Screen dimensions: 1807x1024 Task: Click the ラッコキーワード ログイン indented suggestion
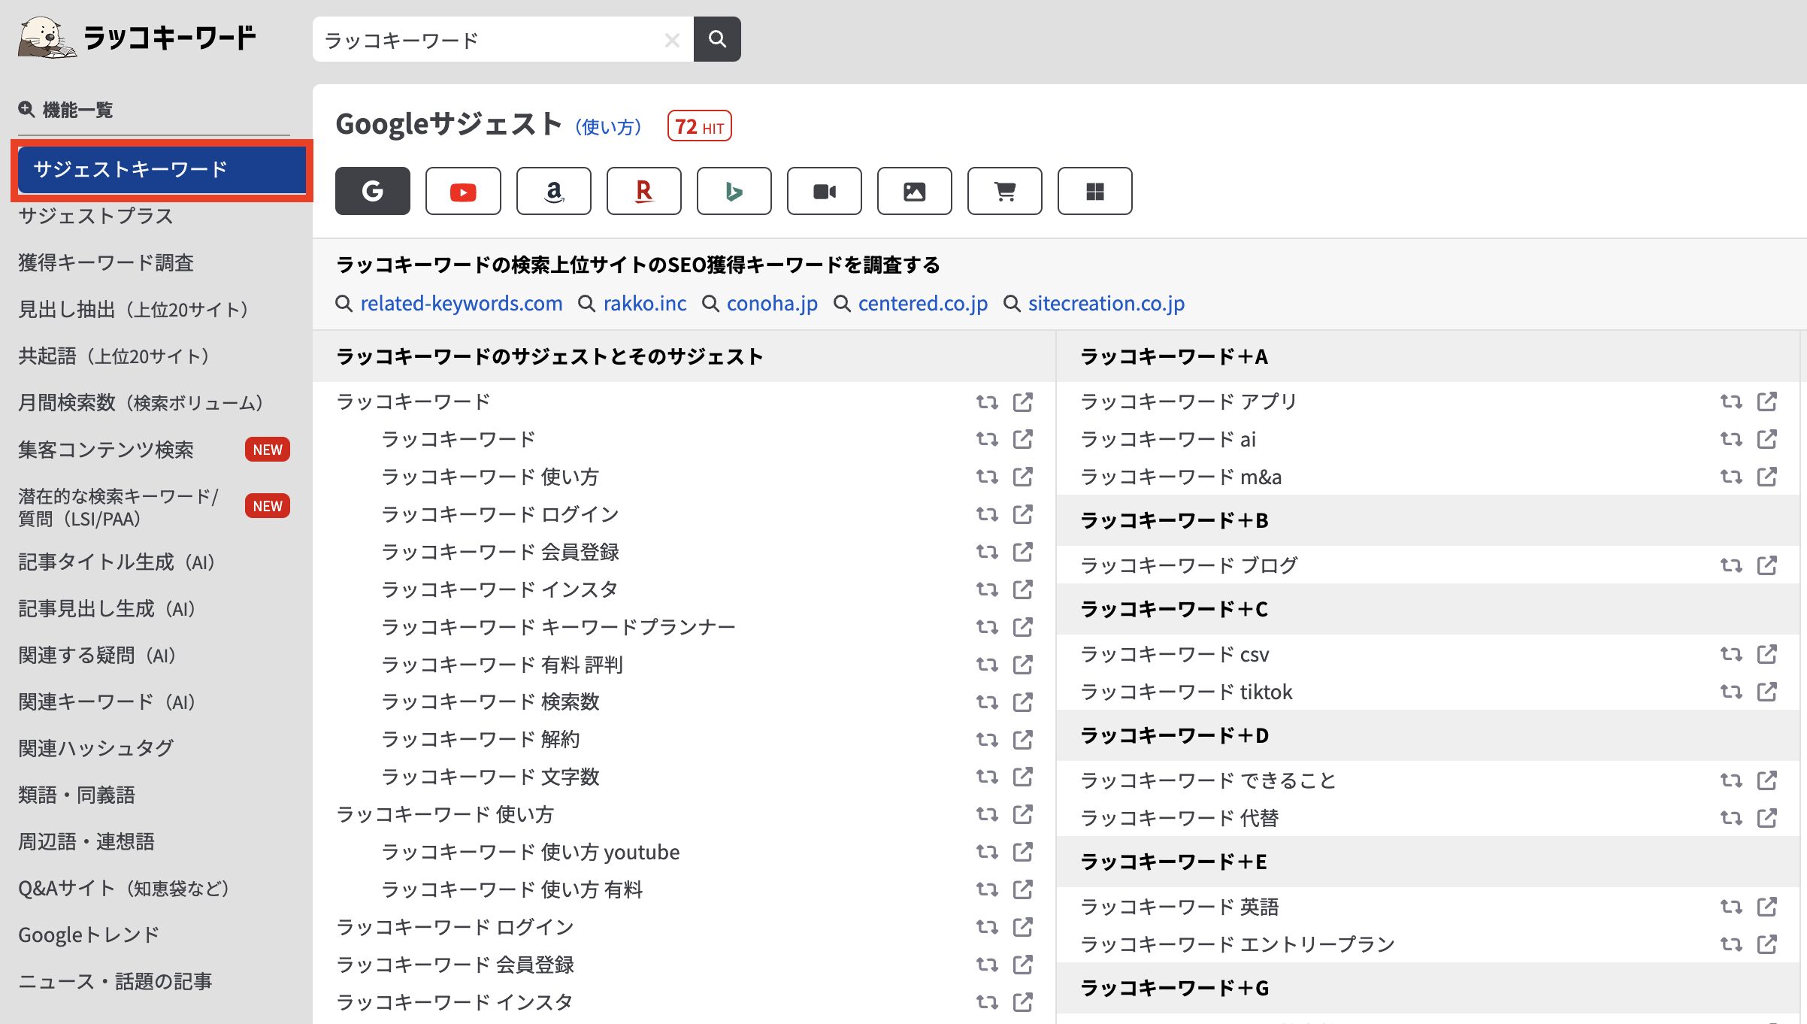[500, 514]
